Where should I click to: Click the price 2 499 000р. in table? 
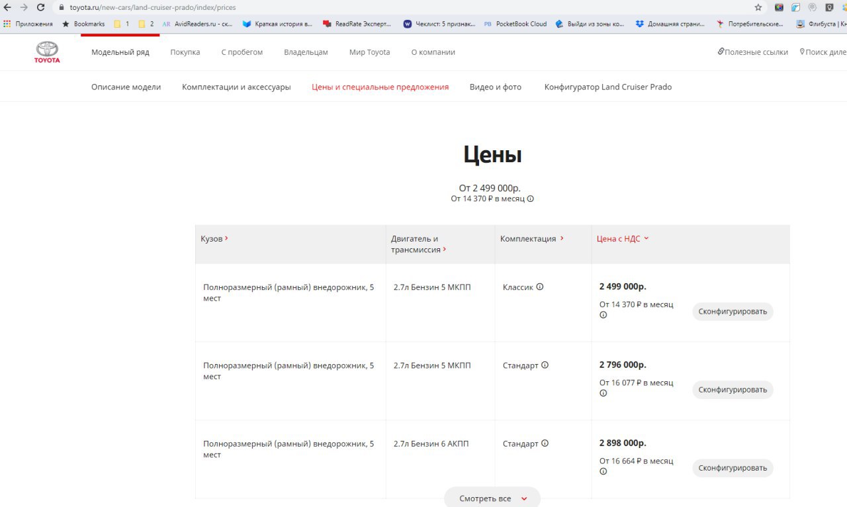pos(623,287)
